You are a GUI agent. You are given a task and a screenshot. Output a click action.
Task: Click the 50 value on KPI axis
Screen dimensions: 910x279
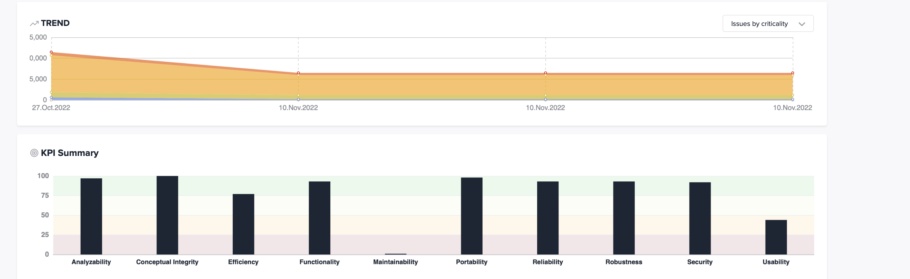(x=45, y=215)
